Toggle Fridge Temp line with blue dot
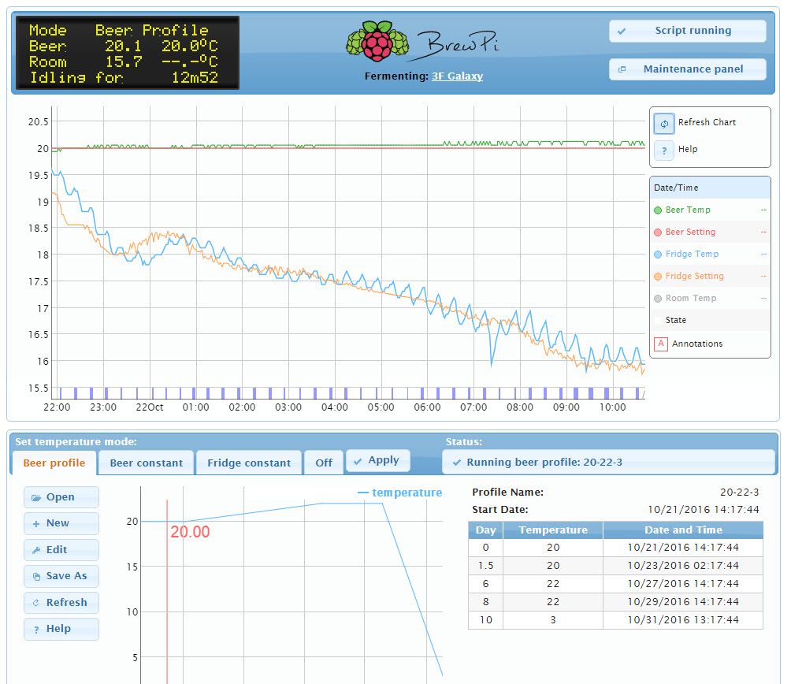This screenshot has width=791, height=684. click(x=658, y=255)
